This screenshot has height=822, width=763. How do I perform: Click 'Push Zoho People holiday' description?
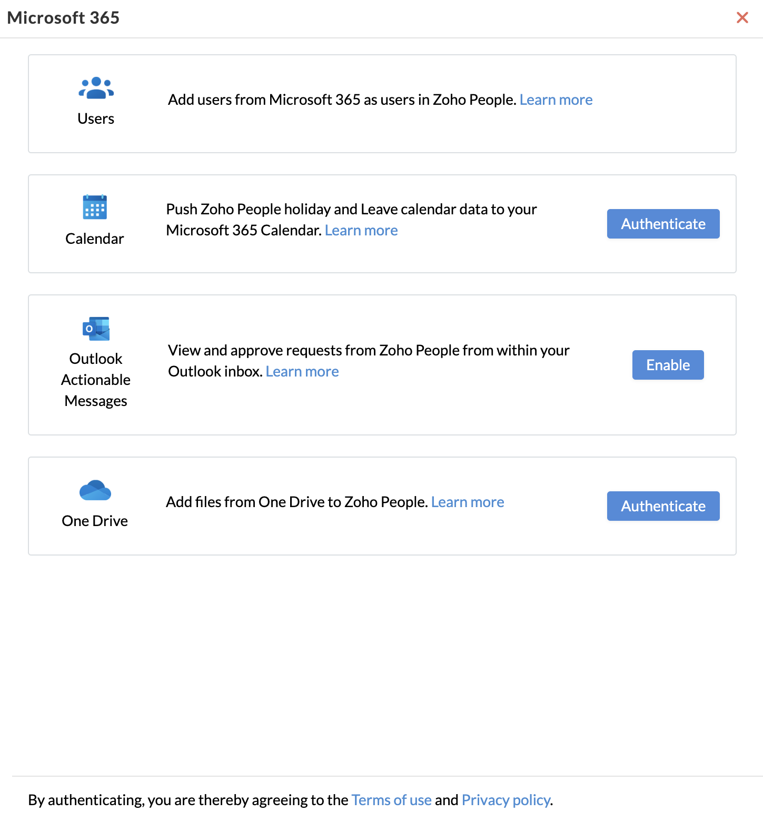pos(351,220)
